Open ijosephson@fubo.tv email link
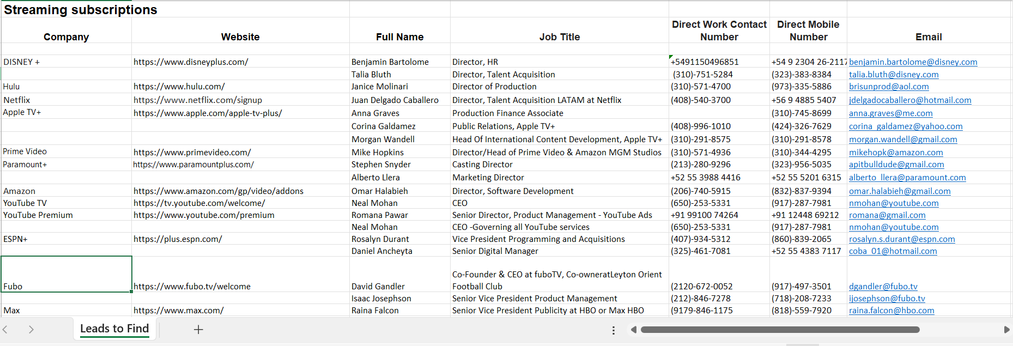Image resolution: width=1013 pixels, height=346 pixels. click(887, 299)
